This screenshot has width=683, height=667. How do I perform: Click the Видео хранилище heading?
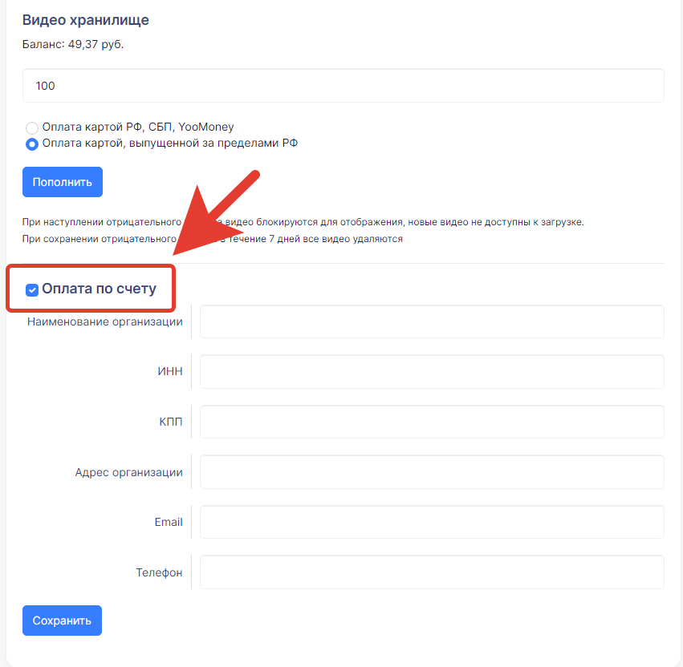tap(86, 20)
